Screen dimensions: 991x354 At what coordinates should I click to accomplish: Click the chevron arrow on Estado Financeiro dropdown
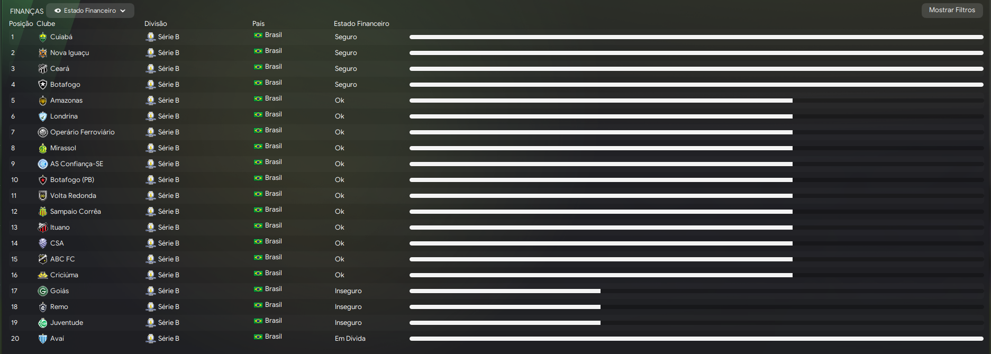[x=123, y=11]
